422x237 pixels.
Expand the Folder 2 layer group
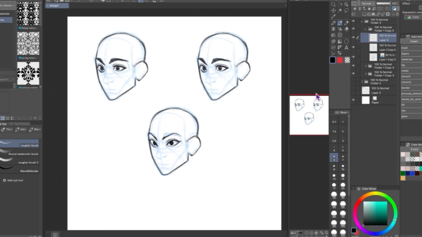pos(362,81)
